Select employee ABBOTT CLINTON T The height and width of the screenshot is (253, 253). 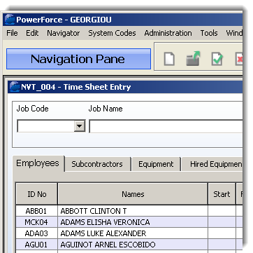coord(133,211)
